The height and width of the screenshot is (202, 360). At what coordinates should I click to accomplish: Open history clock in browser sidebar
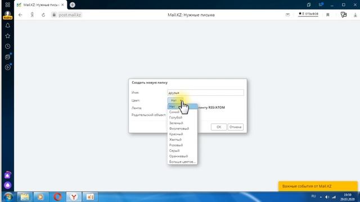click(7, 46)
